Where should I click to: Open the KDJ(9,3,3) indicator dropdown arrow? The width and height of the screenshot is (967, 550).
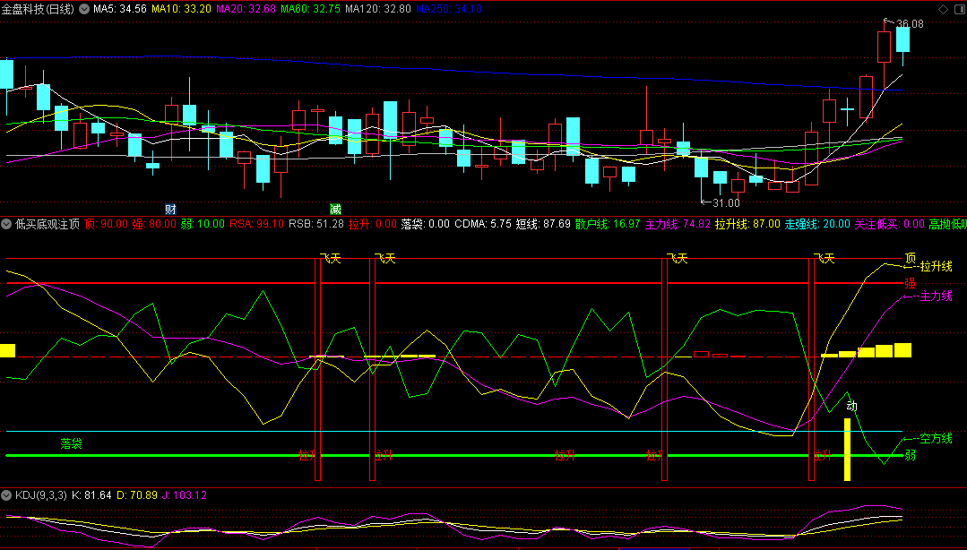(7, 495)
